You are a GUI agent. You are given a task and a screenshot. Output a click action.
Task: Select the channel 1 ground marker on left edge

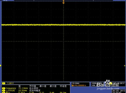click(1, 66)
